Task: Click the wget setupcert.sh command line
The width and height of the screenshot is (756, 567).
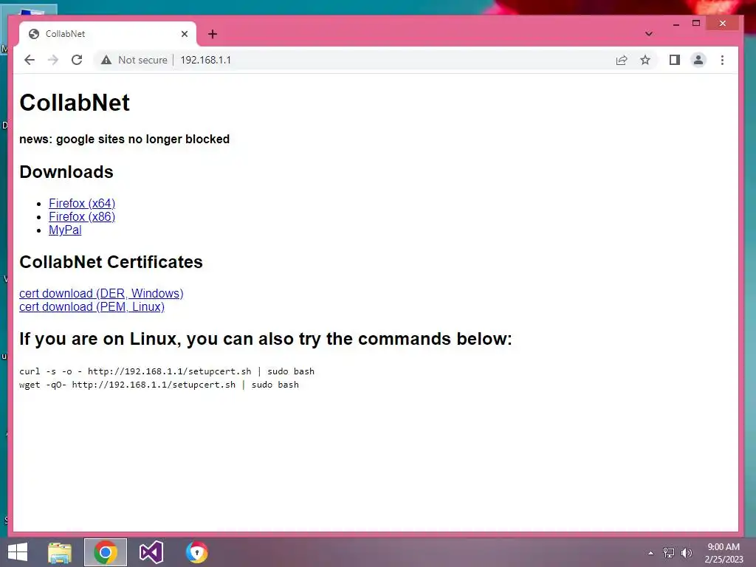Action: [x=159, y=385]
